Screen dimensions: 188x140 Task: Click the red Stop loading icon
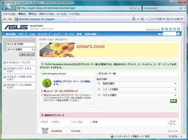(139, 8)
